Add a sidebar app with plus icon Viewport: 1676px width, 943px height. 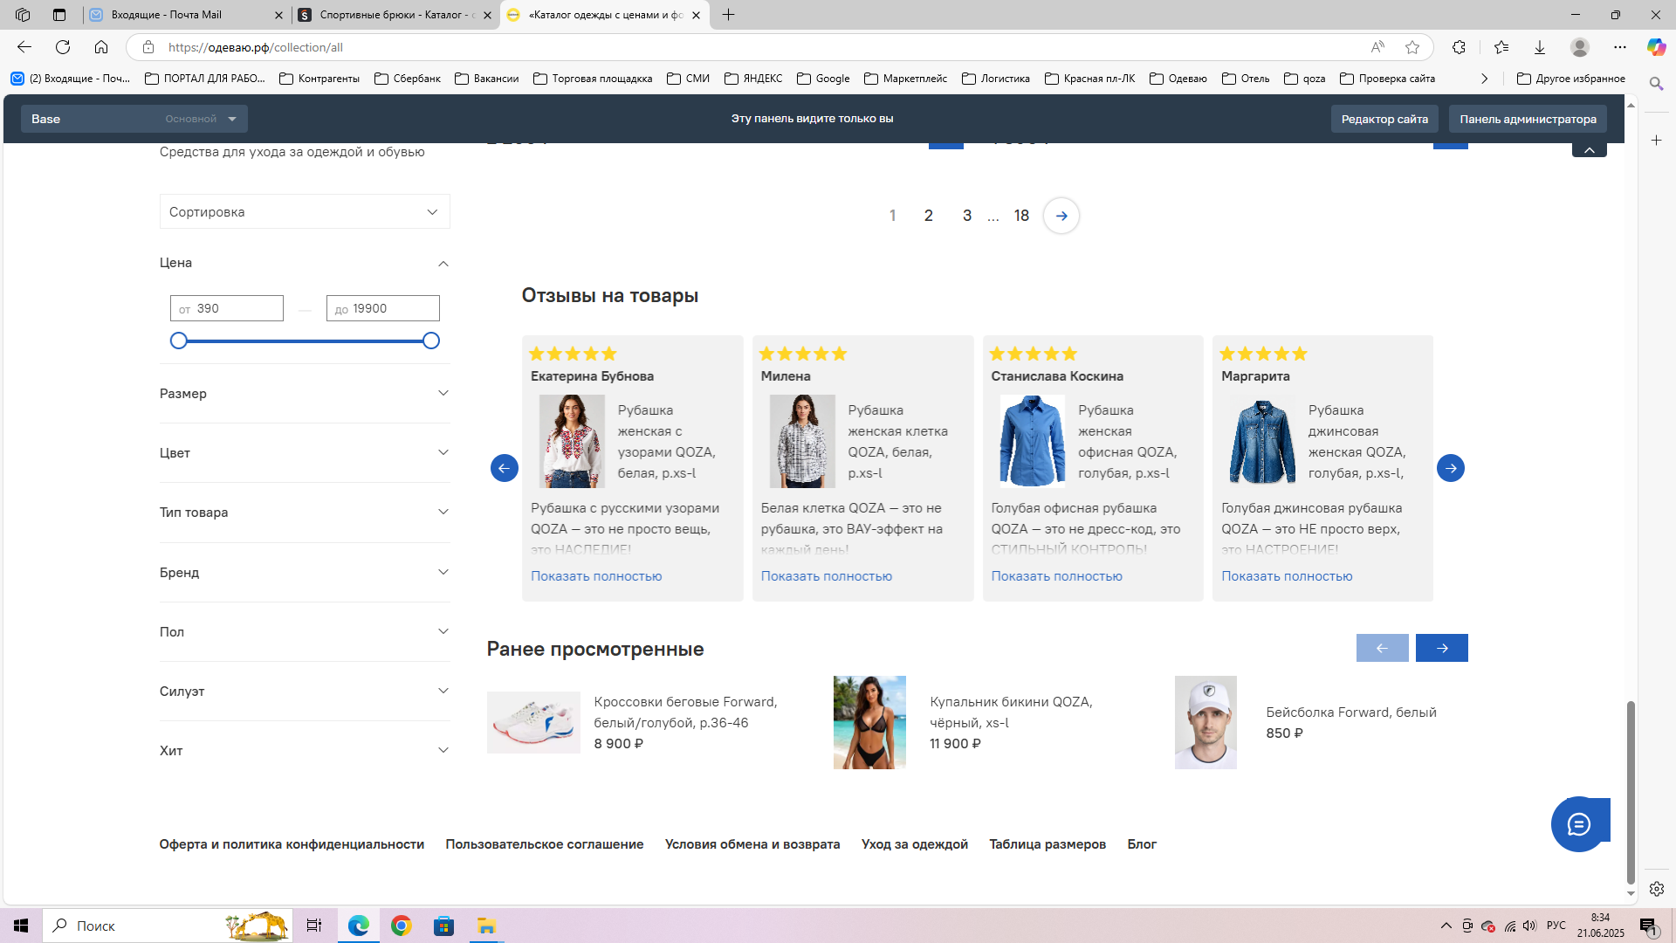click(1656, 140)
